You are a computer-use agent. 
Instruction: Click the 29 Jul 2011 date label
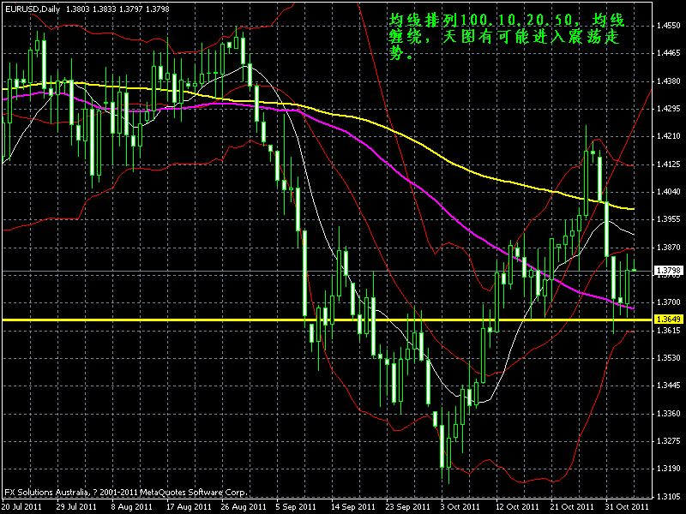(x=76, y=506)
